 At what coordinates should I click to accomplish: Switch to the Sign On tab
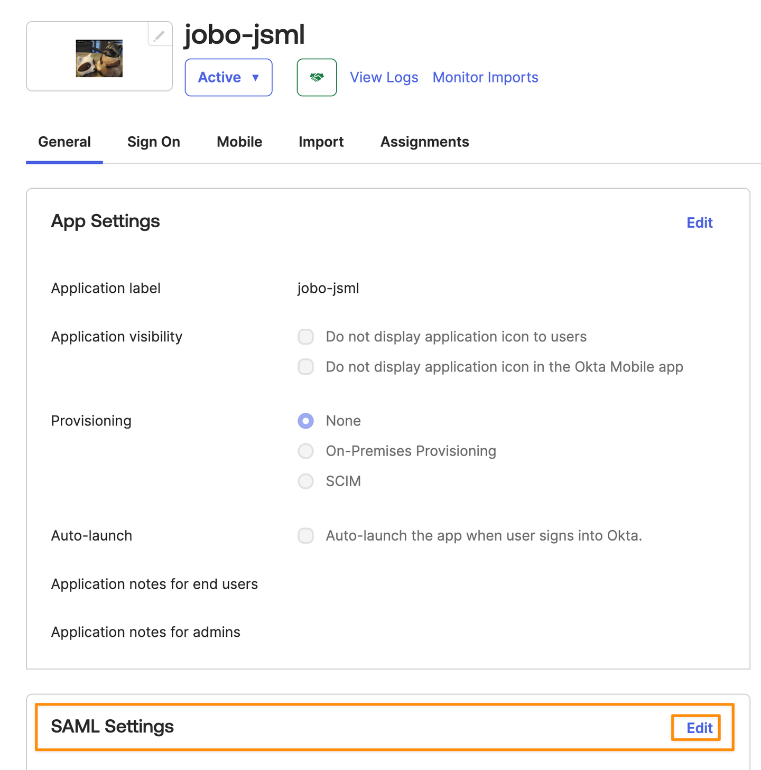pos(154,142)
